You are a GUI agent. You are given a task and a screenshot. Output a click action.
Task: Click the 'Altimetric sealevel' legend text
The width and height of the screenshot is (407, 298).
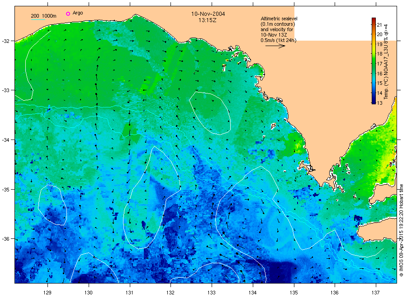pos(279,19)
